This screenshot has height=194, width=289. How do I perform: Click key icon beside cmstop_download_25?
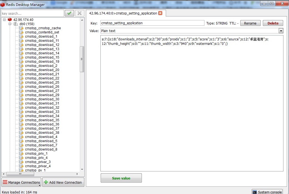(x=21, y=83)
